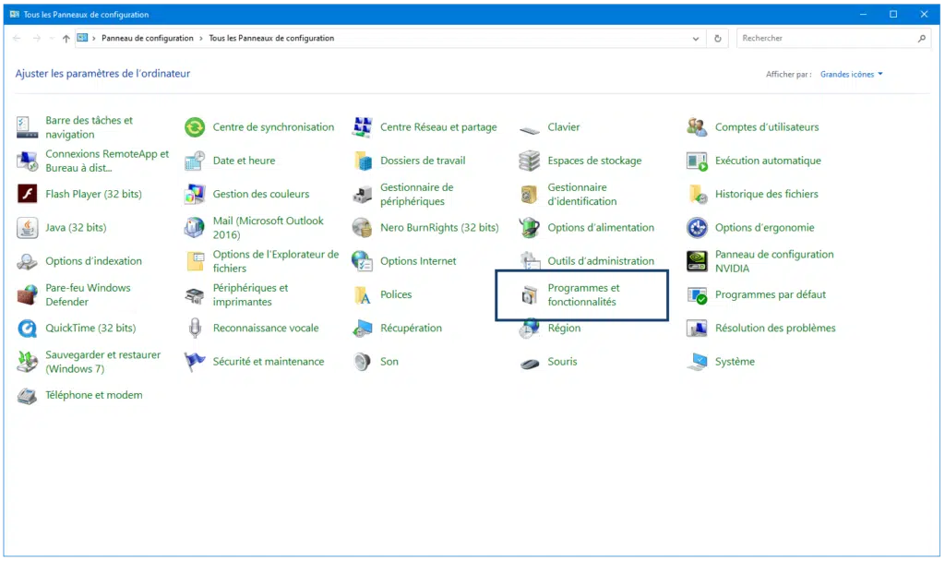This screenshot has width=945, height=562.
Task: Refresh the Control Panel view
Action: (x=717, y=39)
